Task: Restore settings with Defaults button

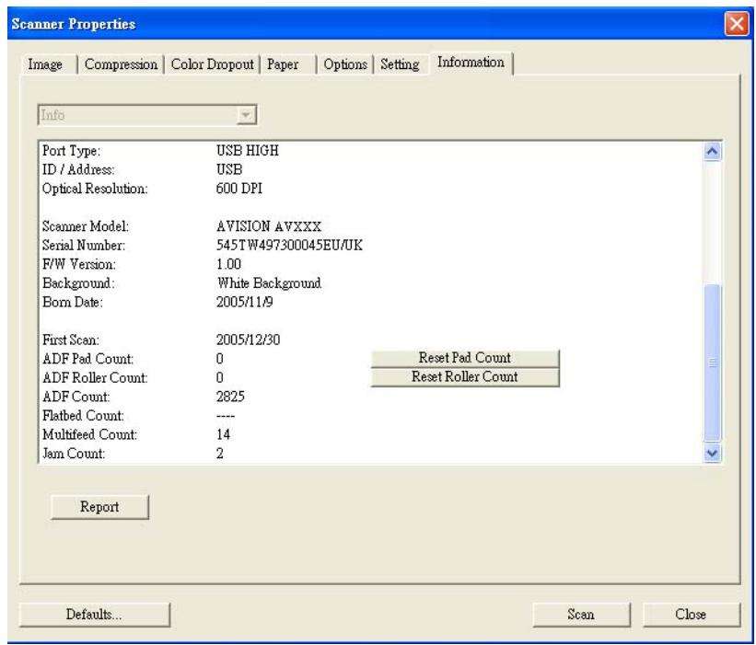Action: 95,615
